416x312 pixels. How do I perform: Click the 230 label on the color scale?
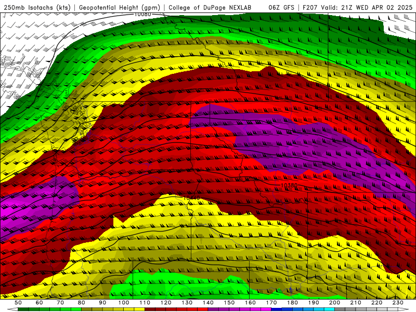398,303
